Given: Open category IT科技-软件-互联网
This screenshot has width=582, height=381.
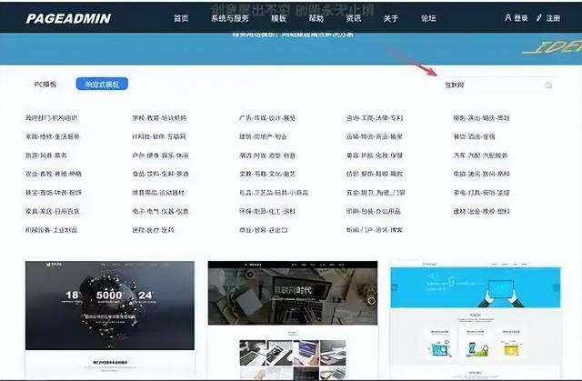Looking at the screenshot, I should [x=159, y=136].
